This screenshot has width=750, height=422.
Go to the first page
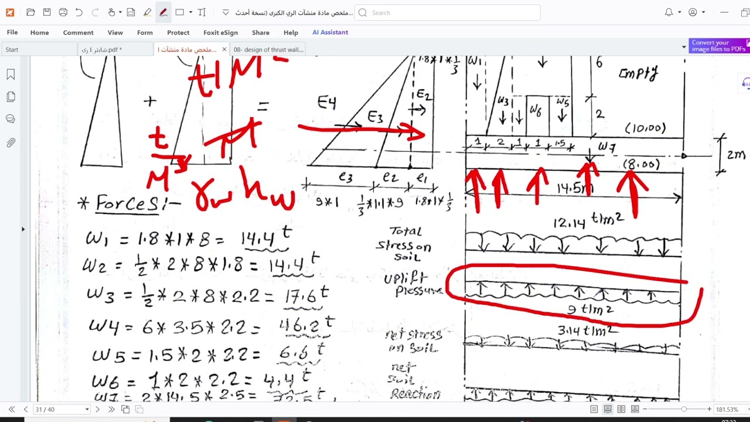[x=11, y=409]
